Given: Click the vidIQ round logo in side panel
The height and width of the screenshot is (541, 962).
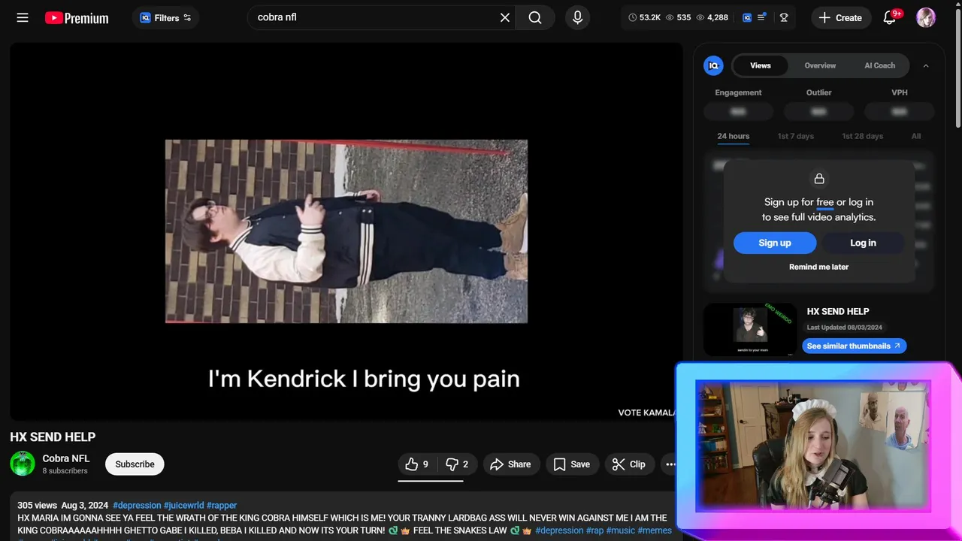Looking at the screenshot, I should pos(713,66).
